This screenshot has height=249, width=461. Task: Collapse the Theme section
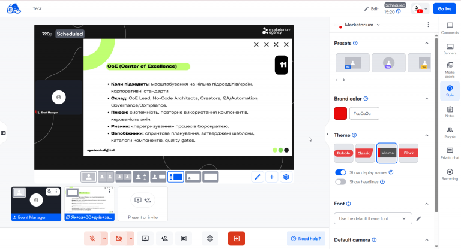pyautogui.click(x=427, y=135)
